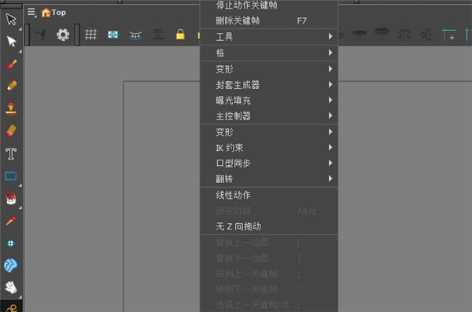Expand the 曝光填充 submenu arrow

330,100
